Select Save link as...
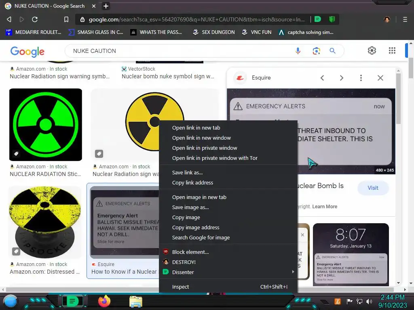Image resolution: width=414 pixels, height=310 pixels. 229,172
